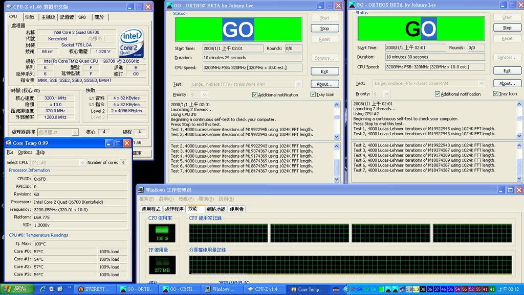Open EVEREST from the taskbar

[95, 289]
